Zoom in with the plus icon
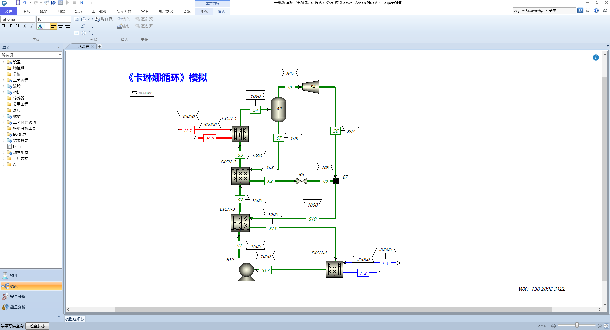 click(x=600, y=326)
